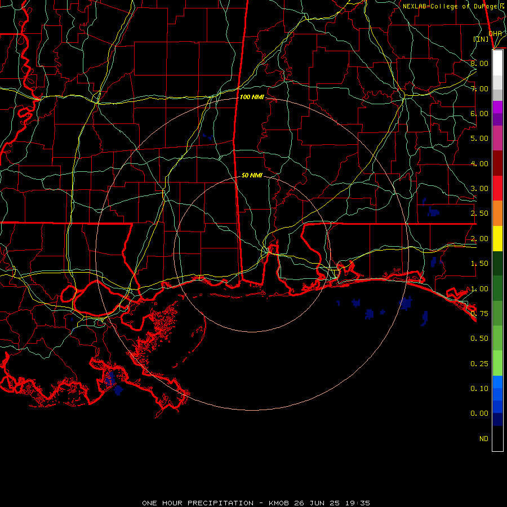Screen dimensions: 507x507
Task: Pick the pink swatch between 4.00 and 5.00
Action: (497, 138)
